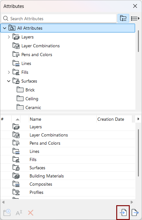This screenshot has height=220, width=142.
Task: Select Layer Combinations in tree
Action: 41,46
